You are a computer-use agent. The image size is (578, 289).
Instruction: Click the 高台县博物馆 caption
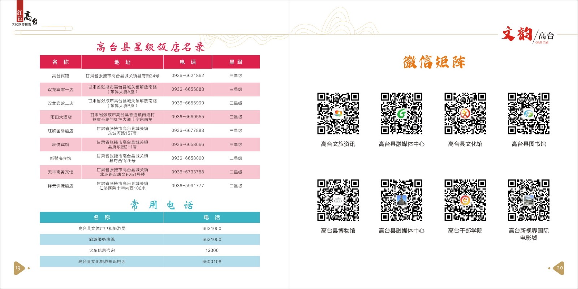tap(338, 231)
